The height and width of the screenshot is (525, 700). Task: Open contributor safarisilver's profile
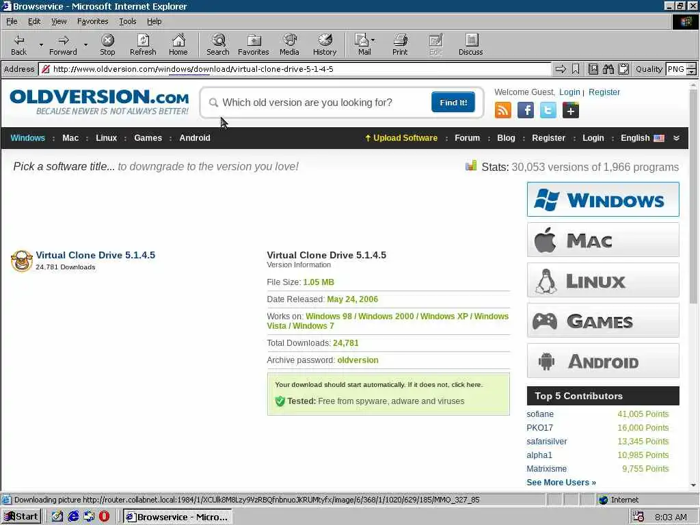[546, 441]
